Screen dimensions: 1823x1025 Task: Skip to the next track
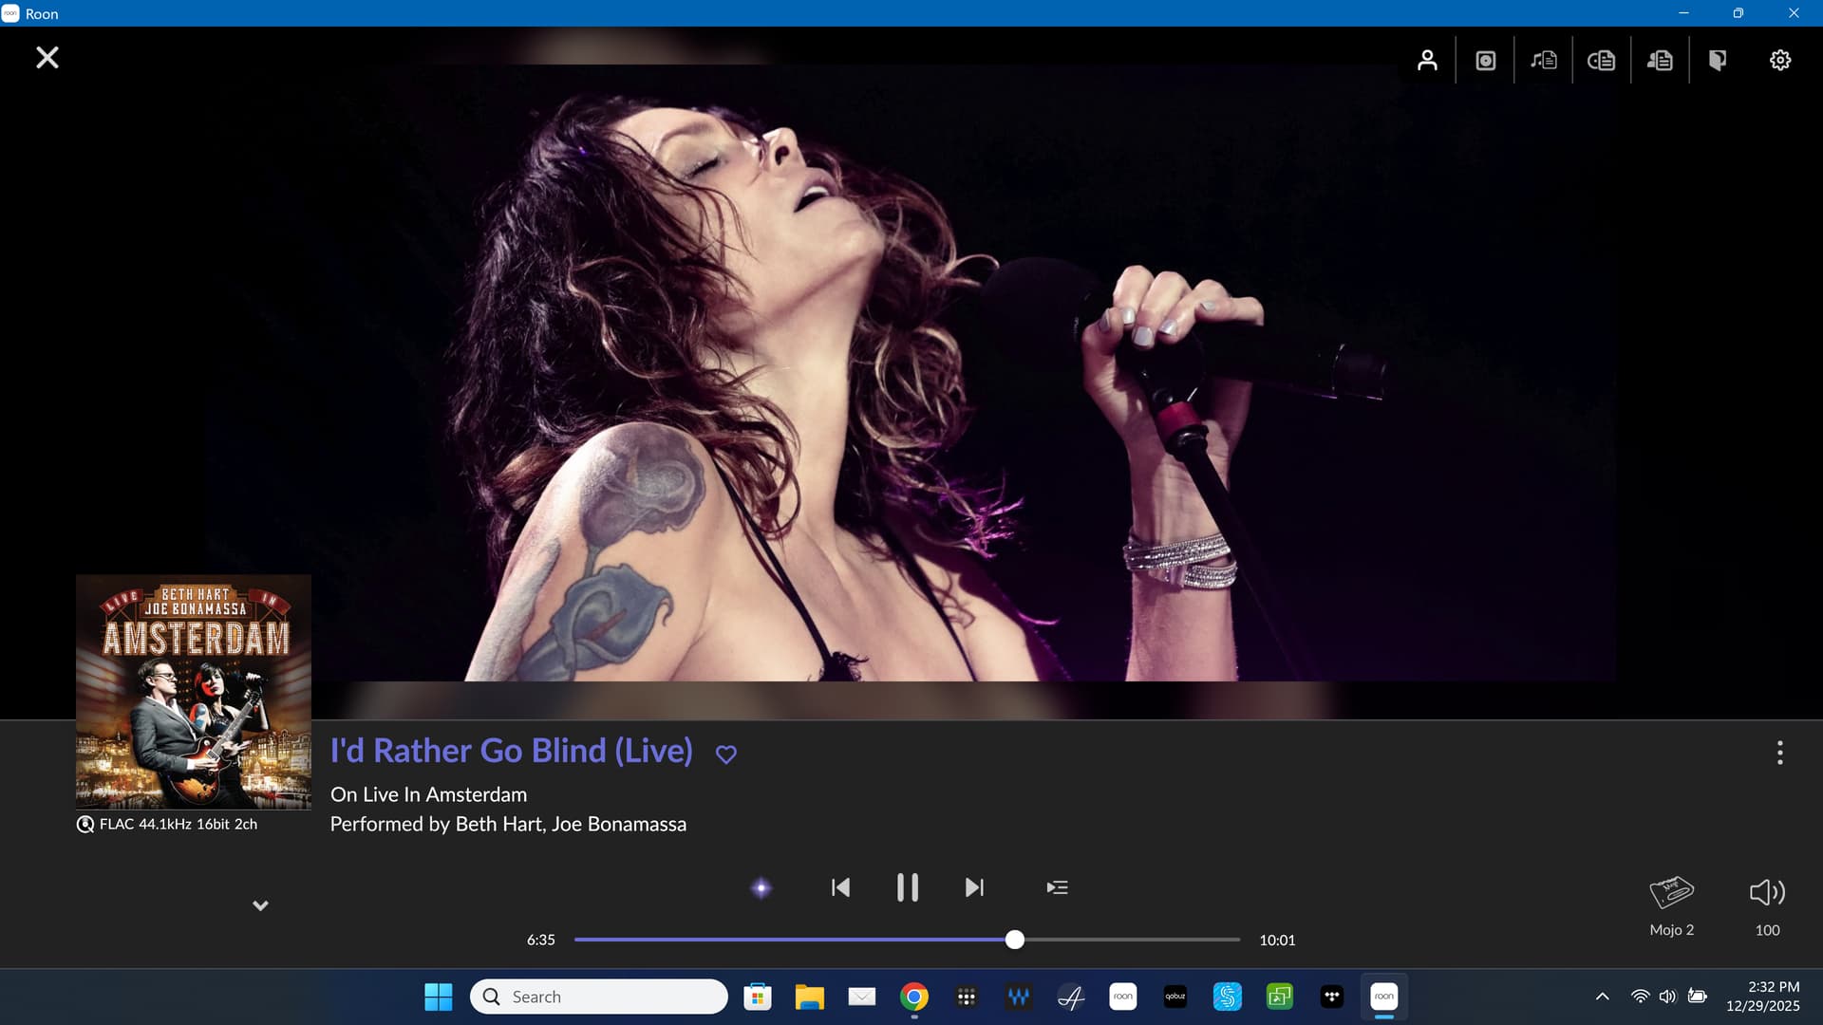tap(974, 888)
